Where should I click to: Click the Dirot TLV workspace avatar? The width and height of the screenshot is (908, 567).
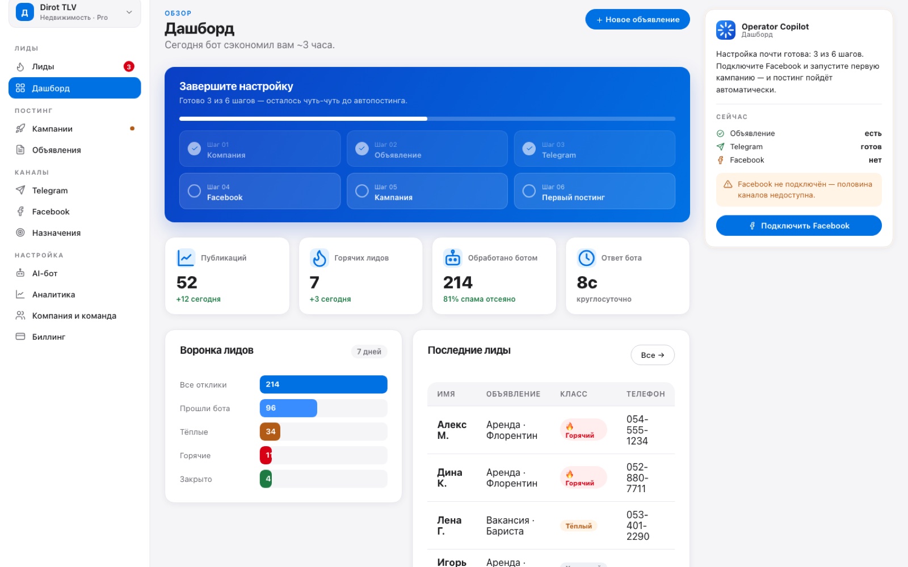[24, 12]
